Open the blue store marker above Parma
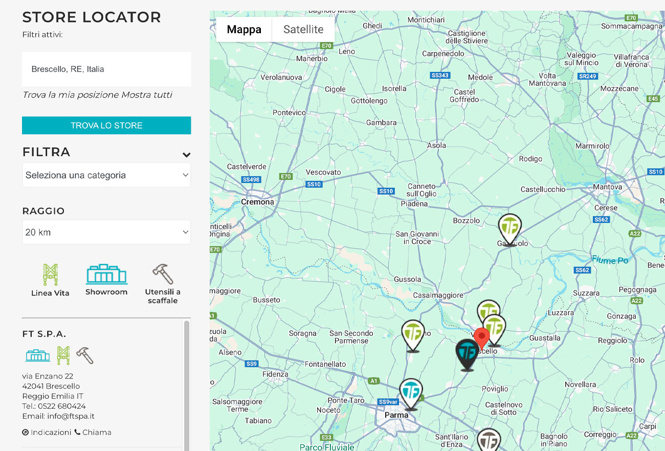Viewport: 665px width, 451px height. [x=411, y=394]
